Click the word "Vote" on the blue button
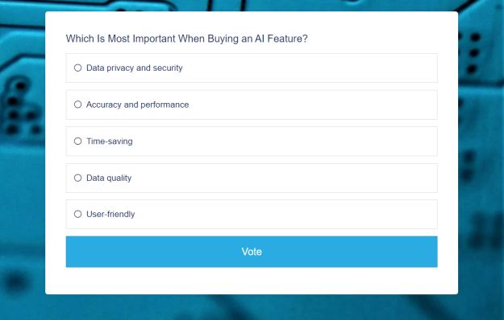504x320 pixels. coord(252,252)
